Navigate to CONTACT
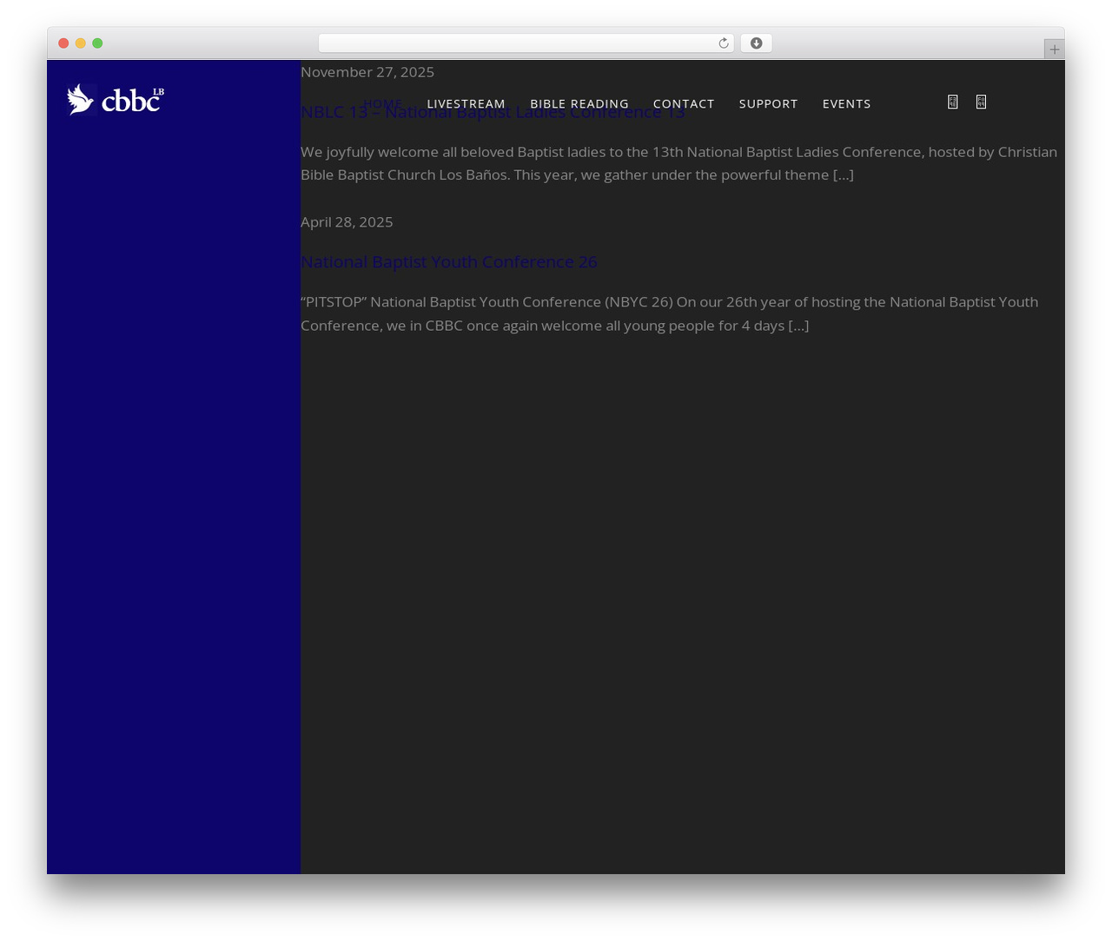The image size is (1112, 941). coord(684,103)
